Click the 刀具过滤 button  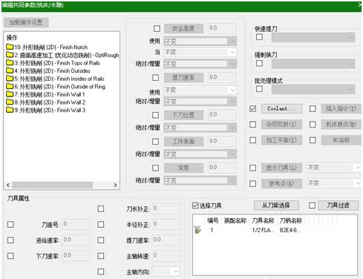coord(338,206)
